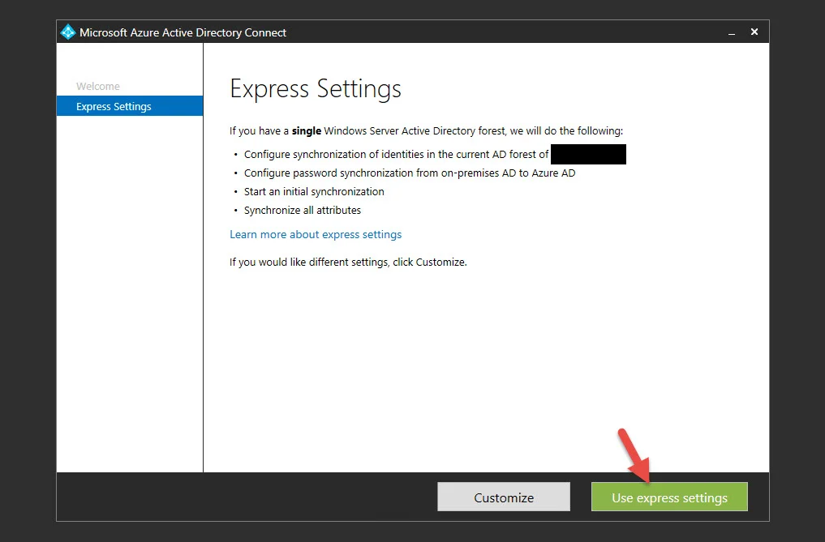825x542 pixels.
Task: Click the Use express settings button
Action: 669,497
